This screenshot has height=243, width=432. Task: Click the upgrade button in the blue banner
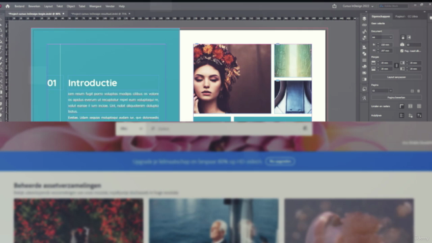[x=280, y=161]
